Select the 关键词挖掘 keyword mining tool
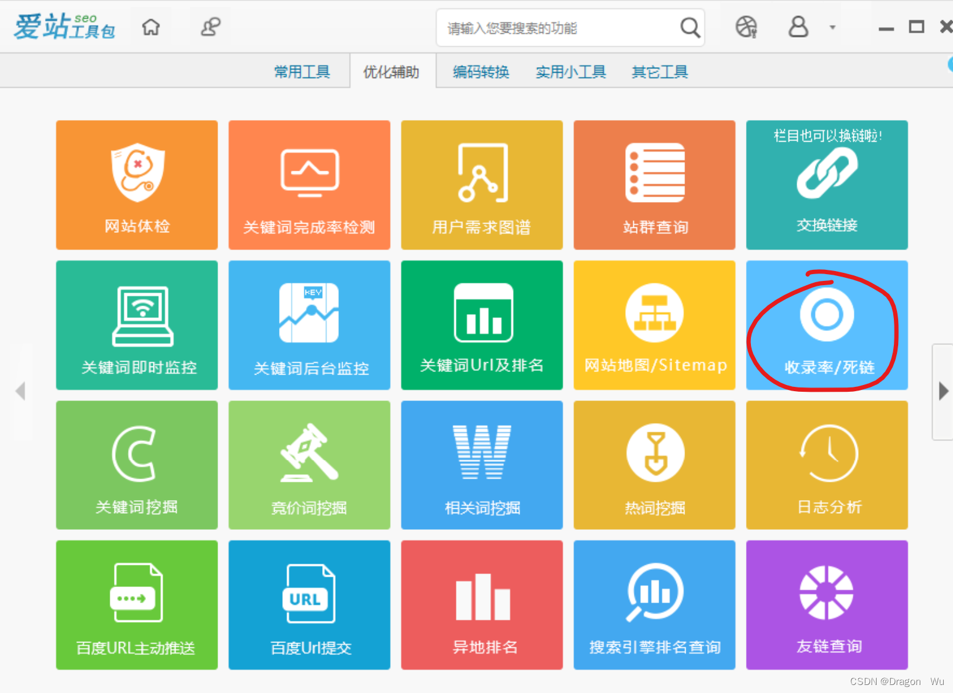953x693 pixels. tap(136, 465)
